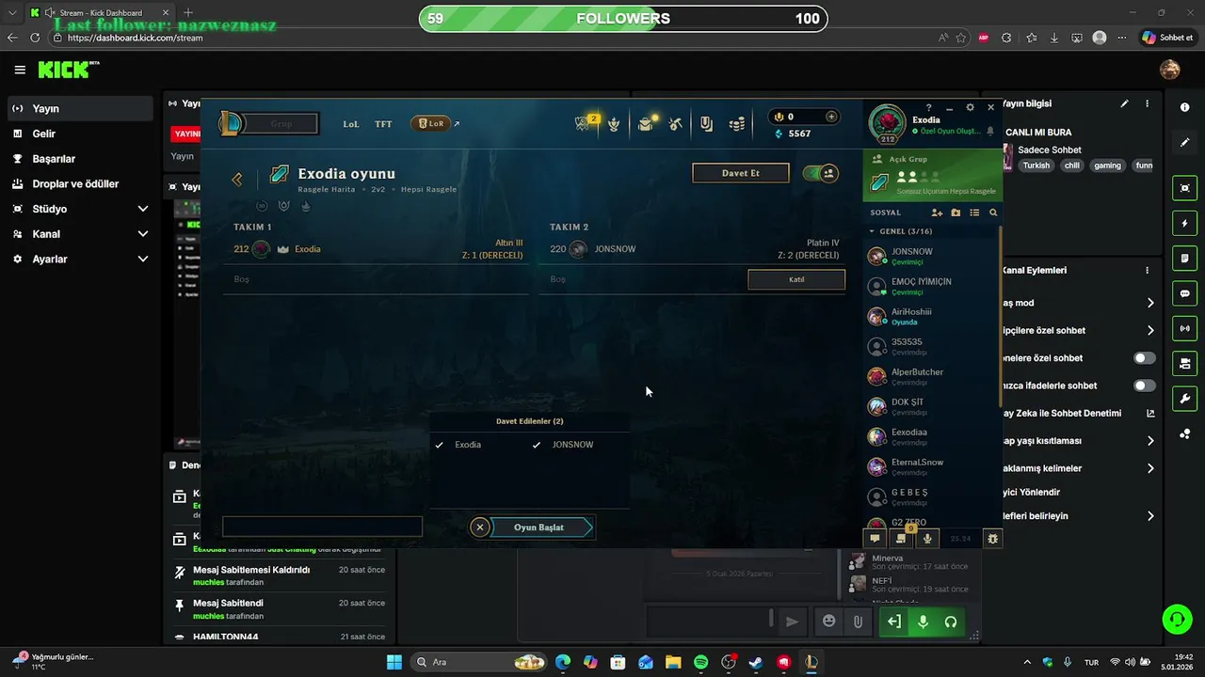Viewport: 1205px width, 677px height.
Task: Open the LoL client loot chest icon
Action: tap(647, 123)
